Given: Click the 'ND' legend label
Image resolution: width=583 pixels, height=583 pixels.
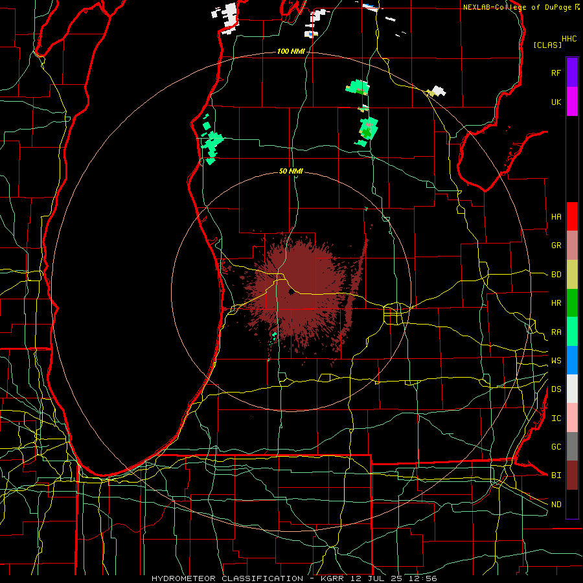Looking at the screenshot, I should coord(556,504).
